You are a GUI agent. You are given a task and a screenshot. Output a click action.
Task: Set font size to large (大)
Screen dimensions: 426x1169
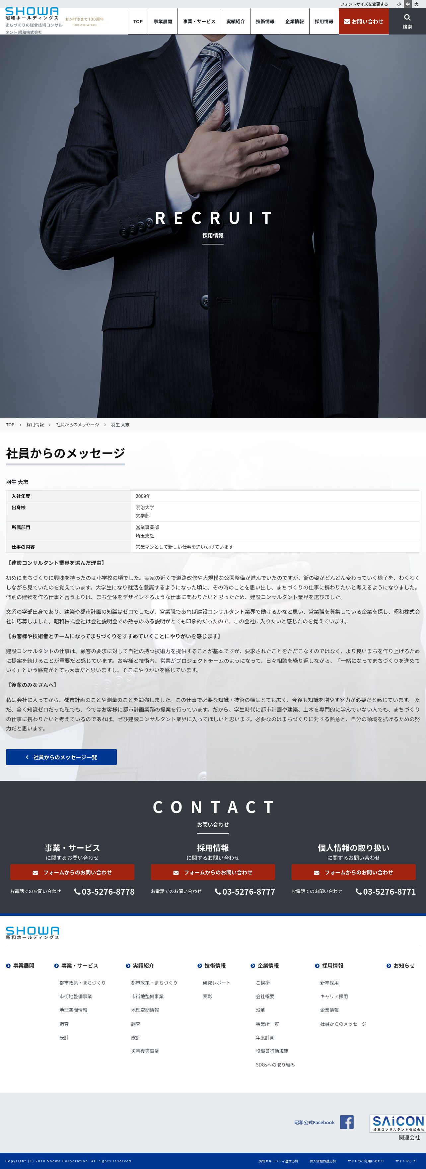416,4
